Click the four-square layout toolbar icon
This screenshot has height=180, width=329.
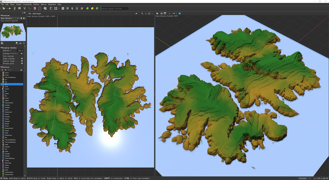(x=56, y=9)
